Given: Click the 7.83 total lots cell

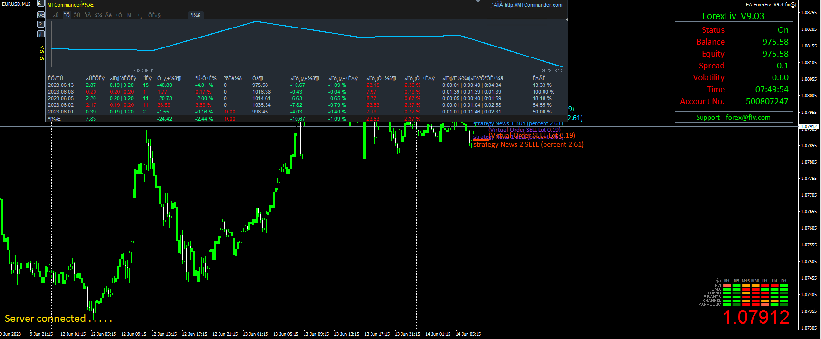Looking at the screenshot, I should pos(91,119).
